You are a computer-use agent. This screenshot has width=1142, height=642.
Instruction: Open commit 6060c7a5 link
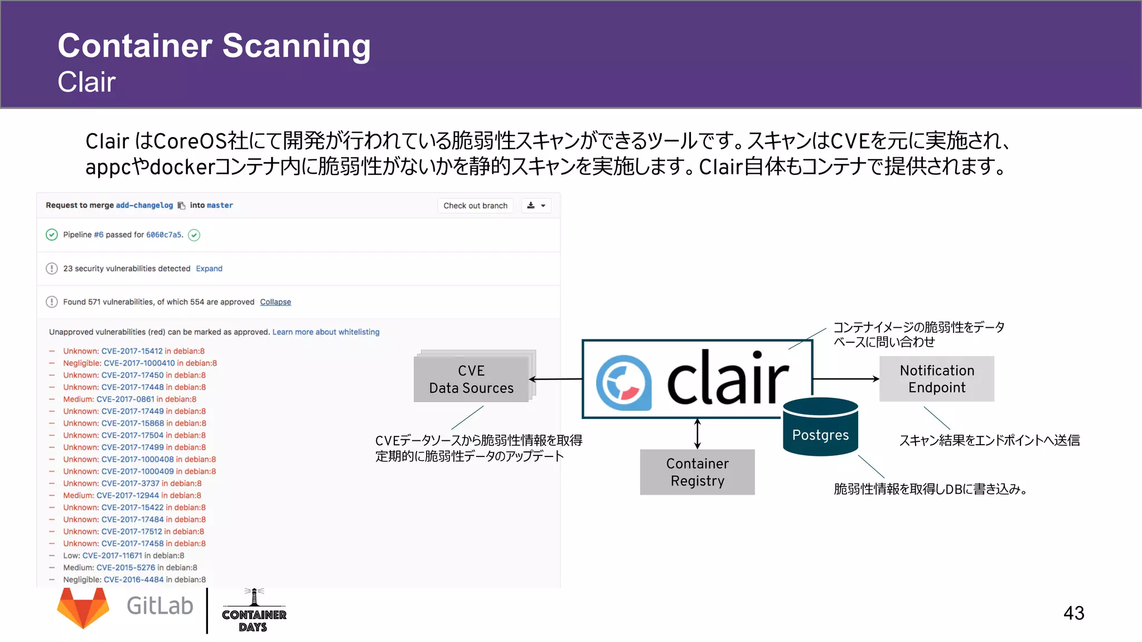[x=164, y=235]
